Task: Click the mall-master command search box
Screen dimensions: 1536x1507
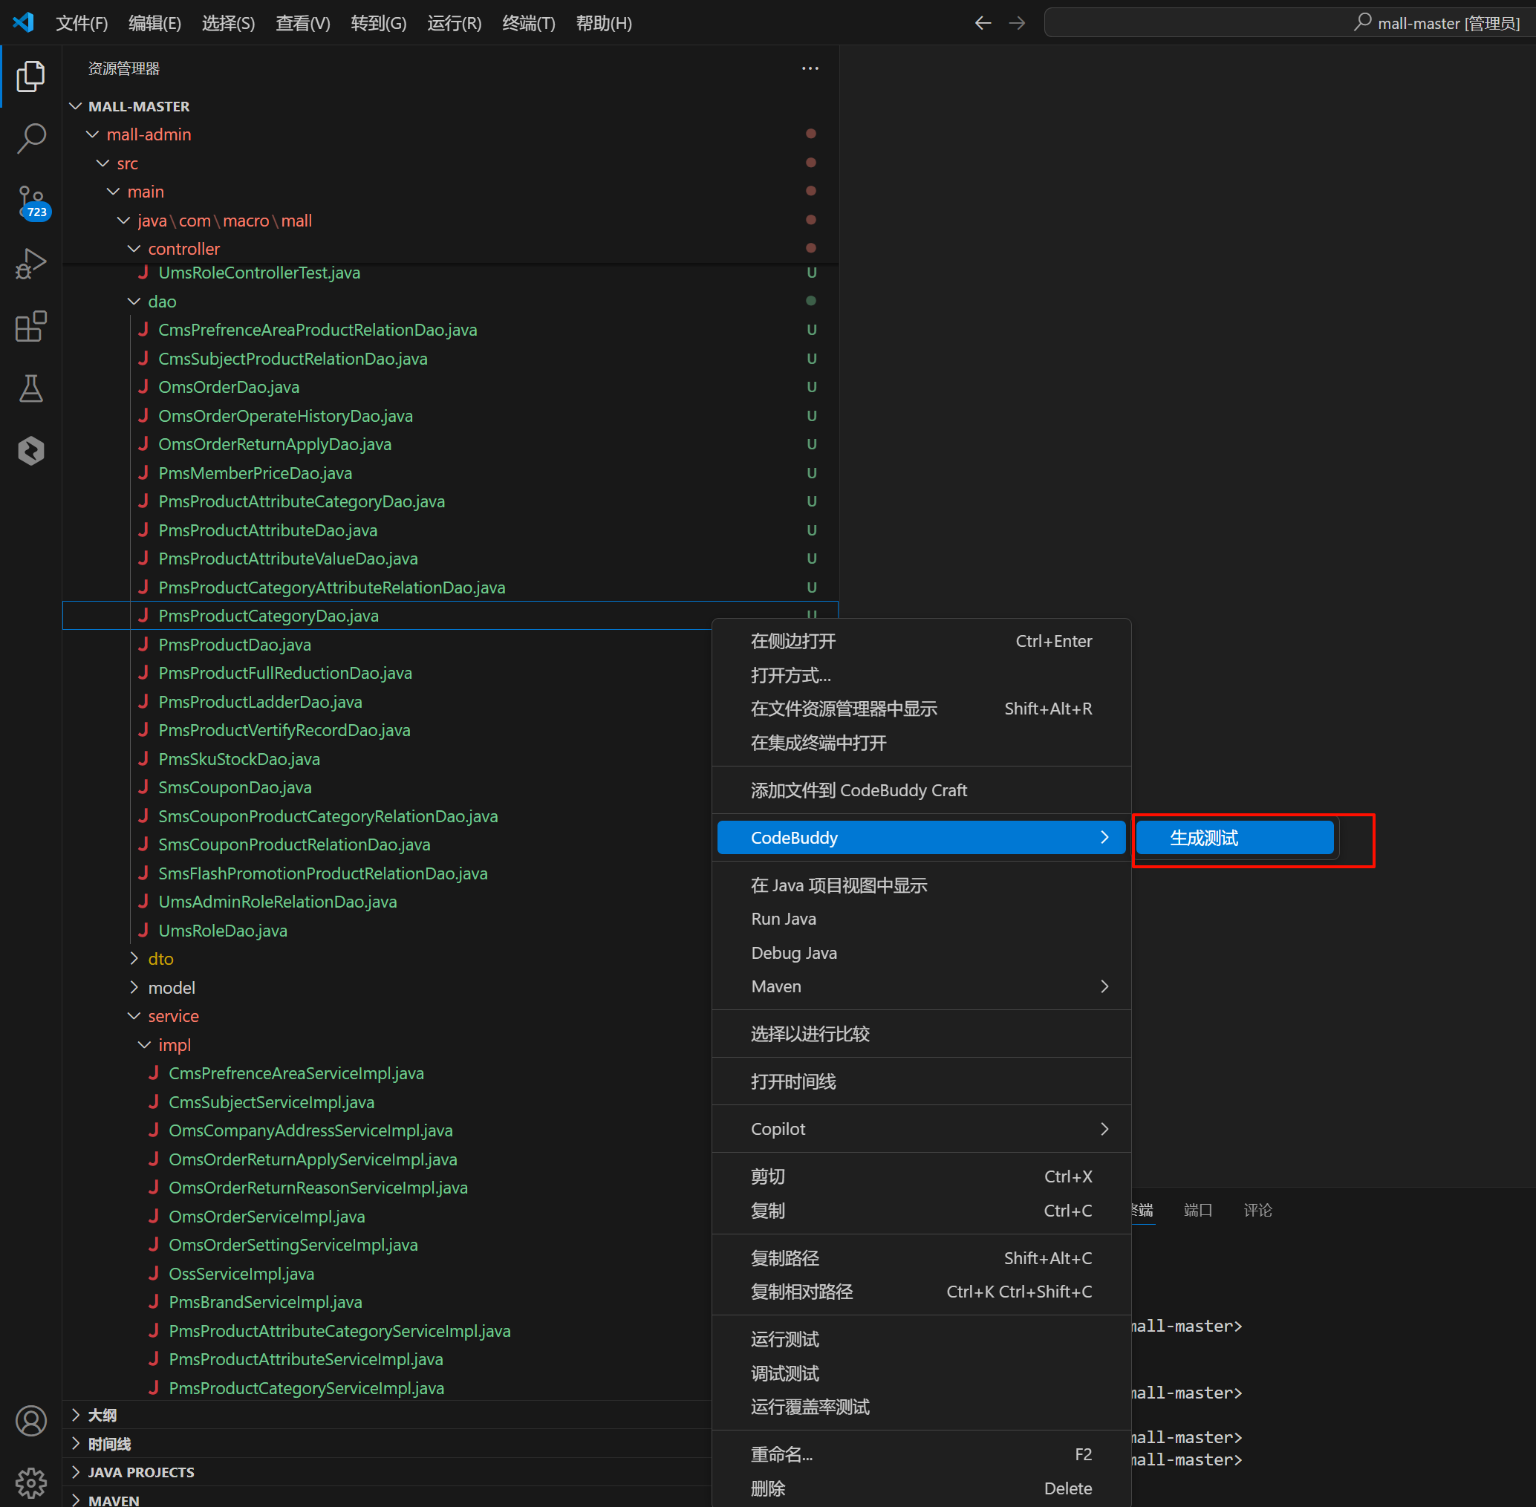Action: tap(1289, 23)
